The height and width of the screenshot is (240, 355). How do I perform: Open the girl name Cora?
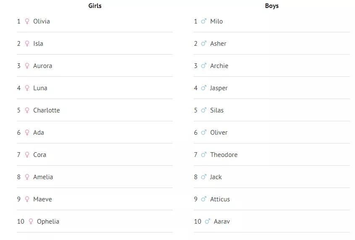[x=39, y=155]
